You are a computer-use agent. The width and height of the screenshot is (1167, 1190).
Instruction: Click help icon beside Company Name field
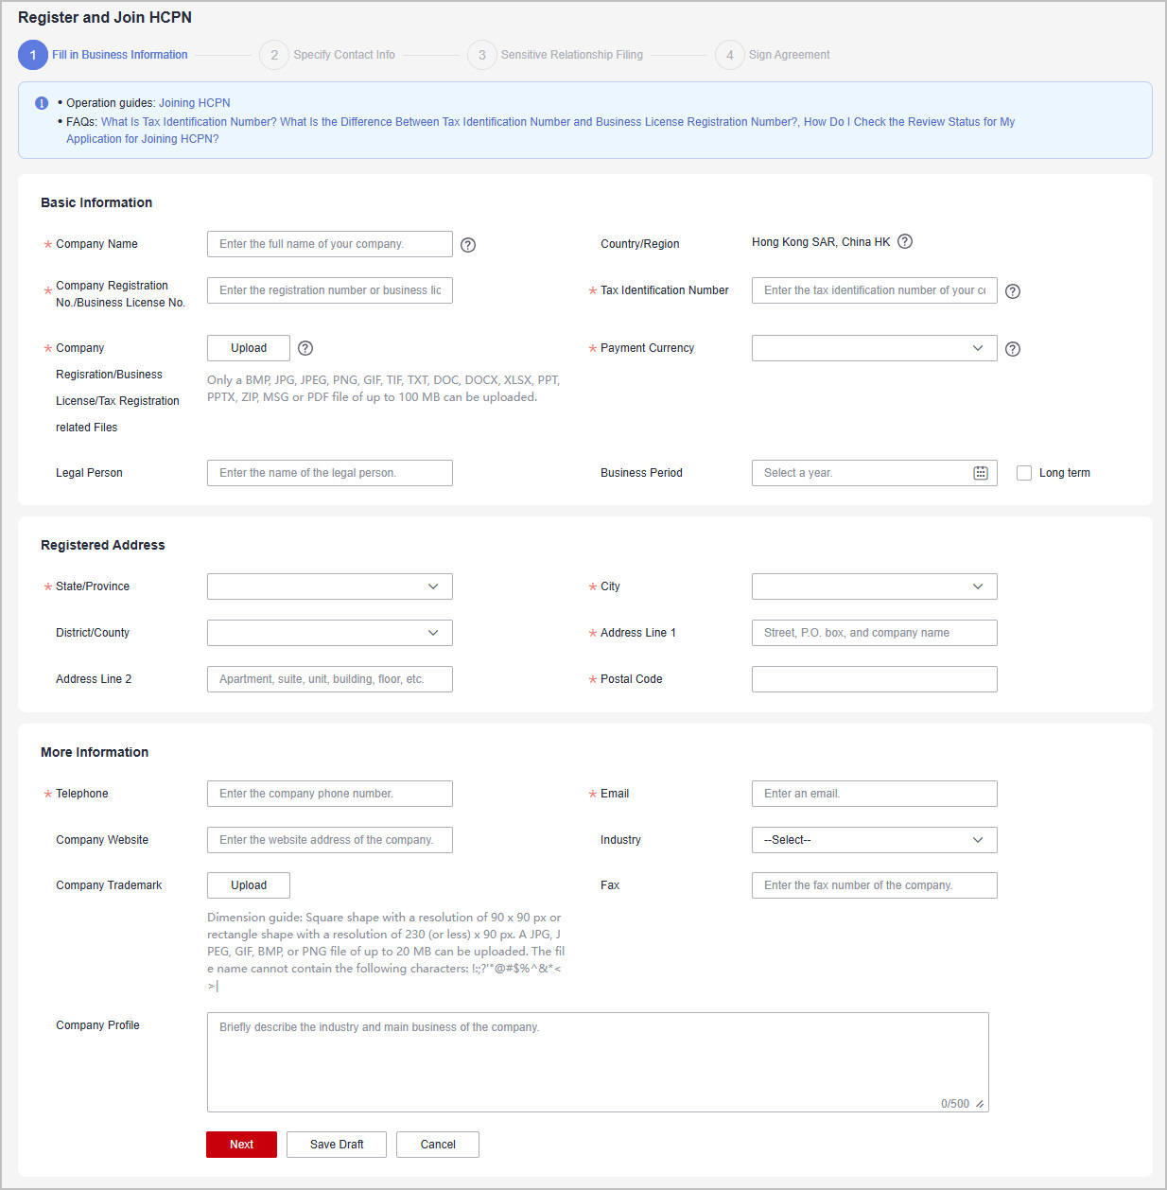(x=468, y=245)
